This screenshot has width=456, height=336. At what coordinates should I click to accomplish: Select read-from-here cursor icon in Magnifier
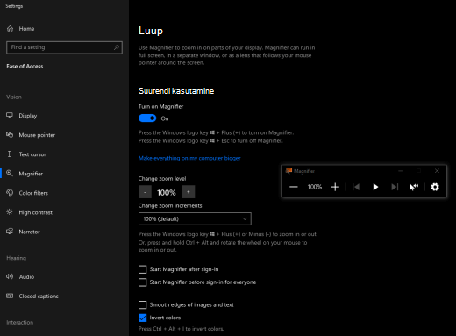click(414, 187)
